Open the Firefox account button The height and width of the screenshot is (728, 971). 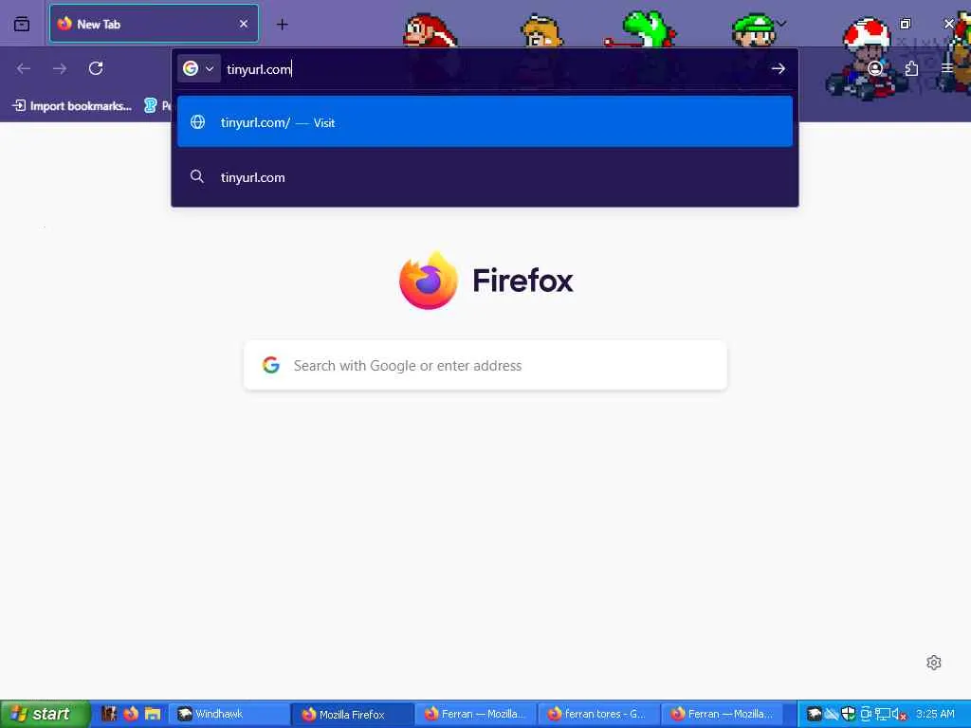click(875, 68)
